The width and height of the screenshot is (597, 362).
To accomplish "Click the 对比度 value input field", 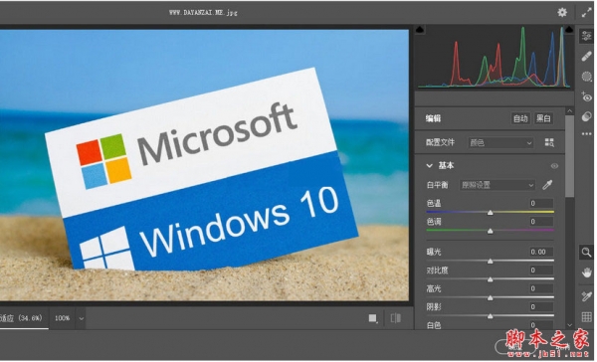I will click(540, 271).
